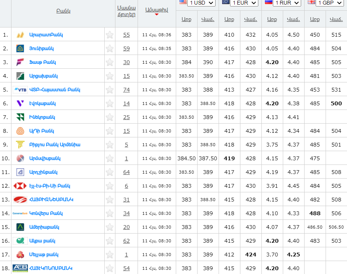Sort by RUR Առք column
347x274 pixels.
272,19
